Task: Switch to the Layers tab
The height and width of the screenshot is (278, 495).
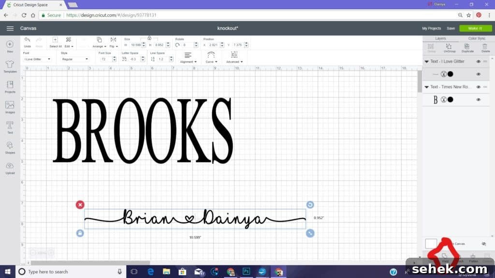Action: pos(440,39)
